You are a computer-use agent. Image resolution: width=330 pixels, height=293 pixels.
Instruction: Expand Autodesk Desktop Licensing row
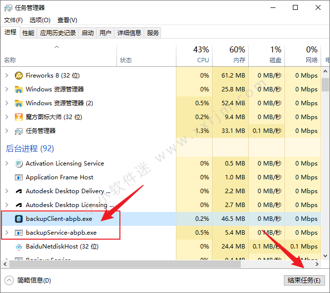coord(7,205)
